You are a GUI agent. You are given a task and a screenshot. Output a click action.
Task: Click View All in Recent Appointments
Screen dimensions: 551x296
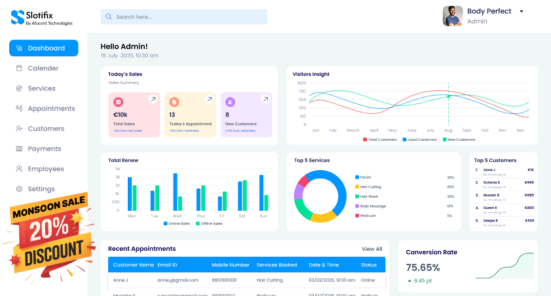coord(371,249)
